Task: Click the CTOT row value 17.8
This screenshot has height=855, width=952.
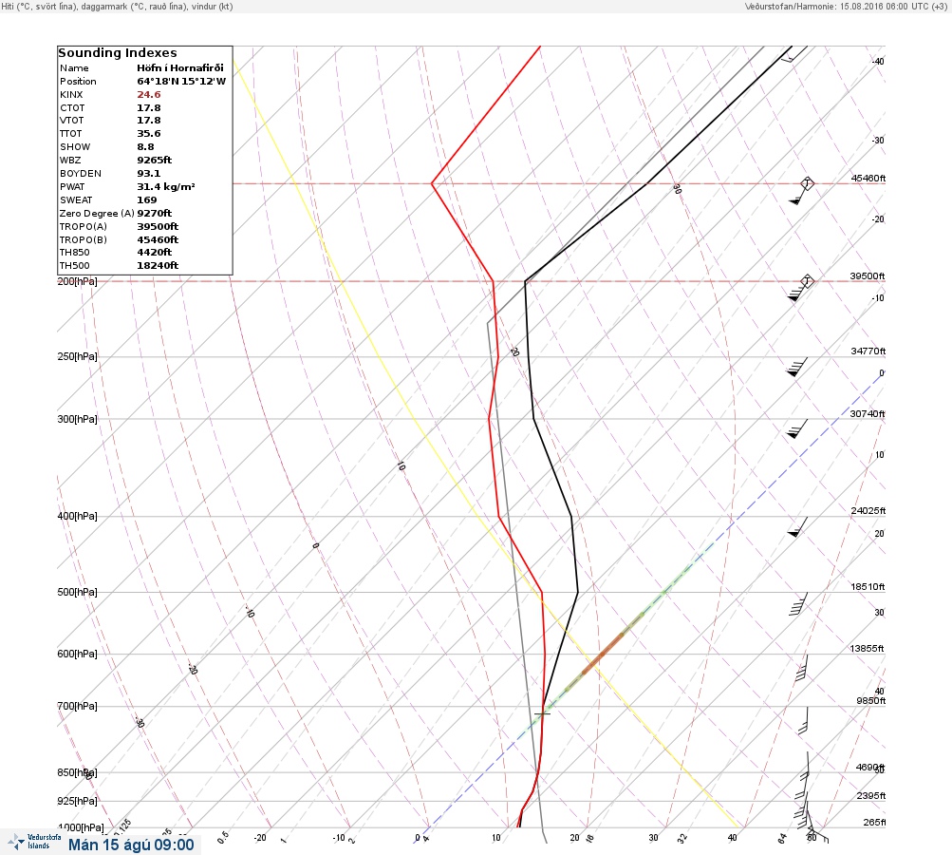Action: click(149, 108)
